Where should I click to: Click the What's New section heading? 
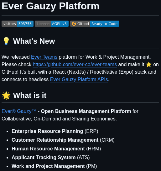click(34, 41)
